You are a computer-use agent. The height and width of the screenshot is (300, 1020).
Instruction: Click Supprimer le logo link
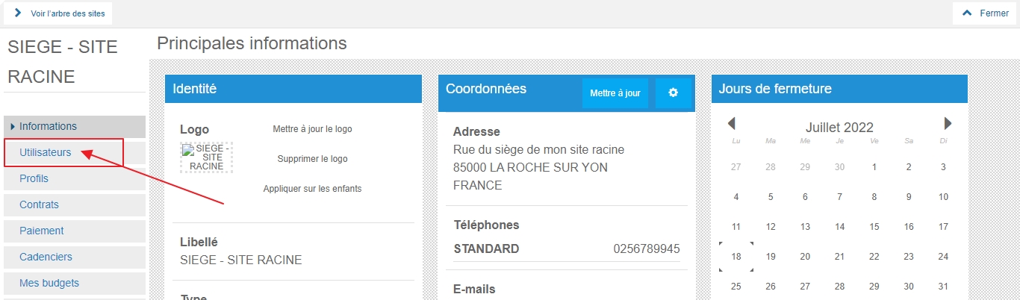pyautogui.click(x=312, y=159)
